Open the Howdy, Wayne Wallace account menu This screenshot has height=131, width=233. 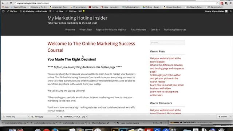216,11
